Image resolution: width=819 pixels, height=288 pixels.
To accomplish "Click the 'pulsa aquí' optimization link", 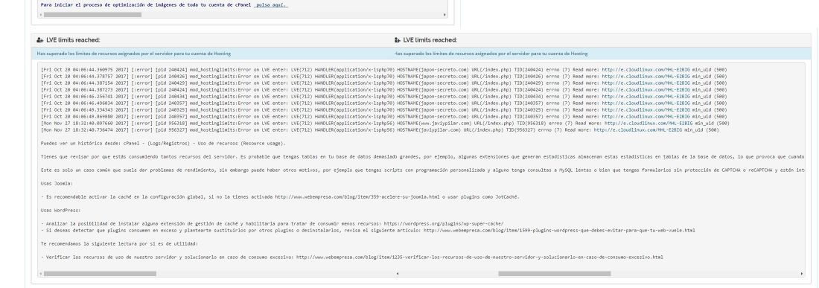I will [x=271, y=5].
